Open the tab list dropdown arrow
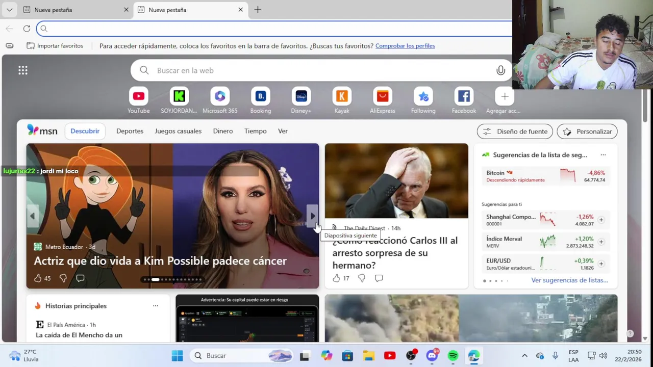 pos(9,10)
